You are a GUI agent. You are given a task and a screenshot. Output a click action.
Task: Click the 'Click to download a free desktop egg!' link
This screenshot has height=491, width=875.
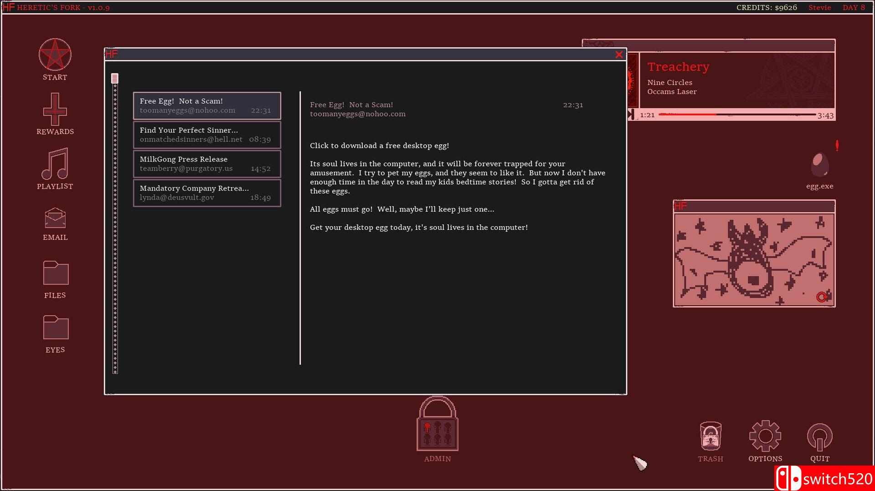click(x=379, y=146)
